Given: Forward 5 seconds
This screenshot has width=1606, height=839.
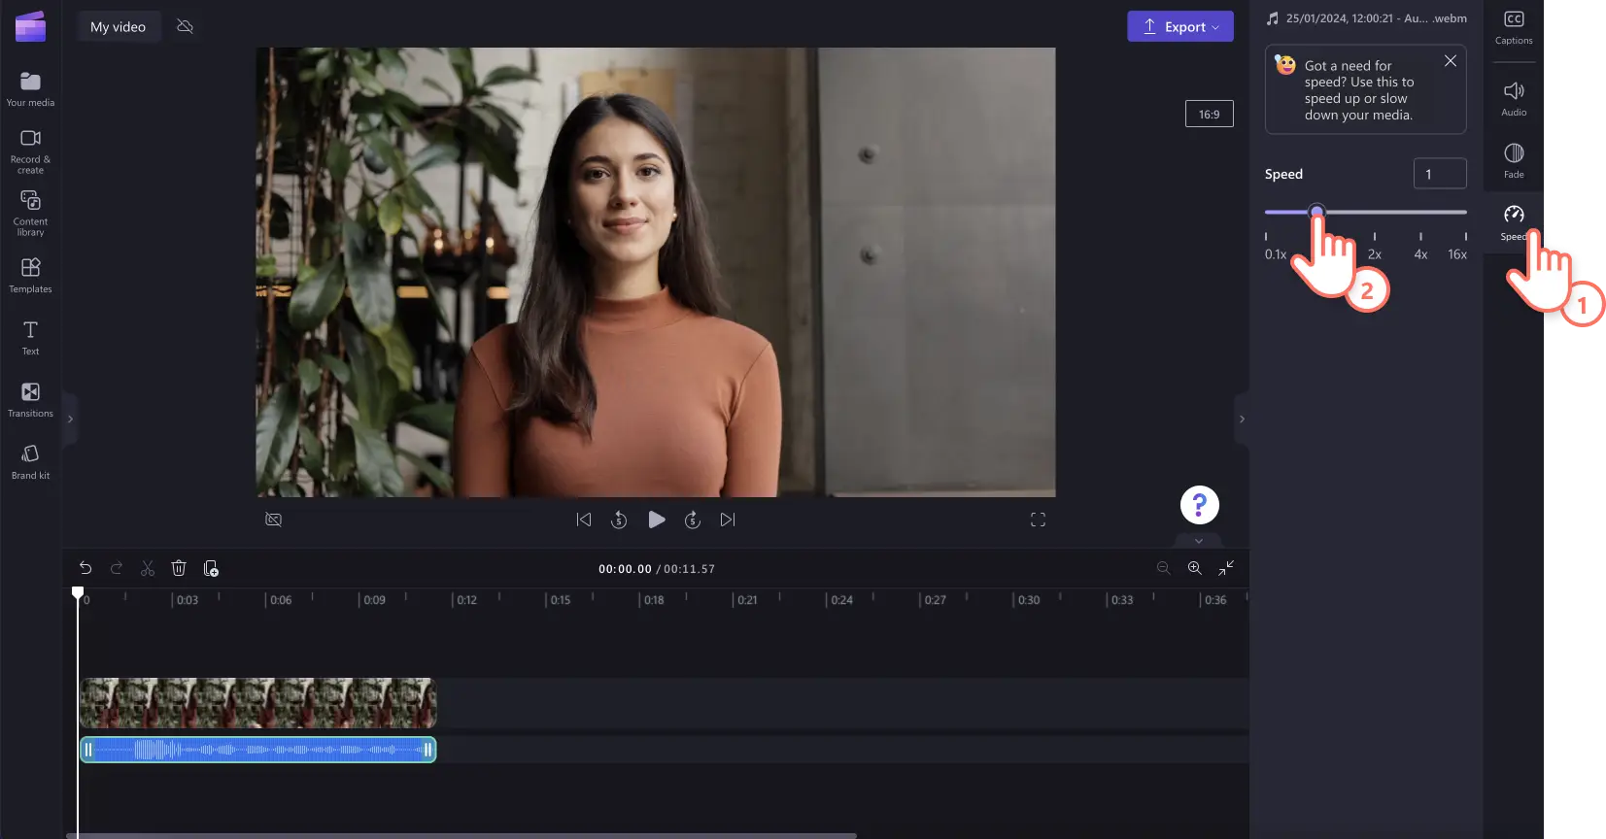Looking at the screenshot, I should click(x=693, y=520).
